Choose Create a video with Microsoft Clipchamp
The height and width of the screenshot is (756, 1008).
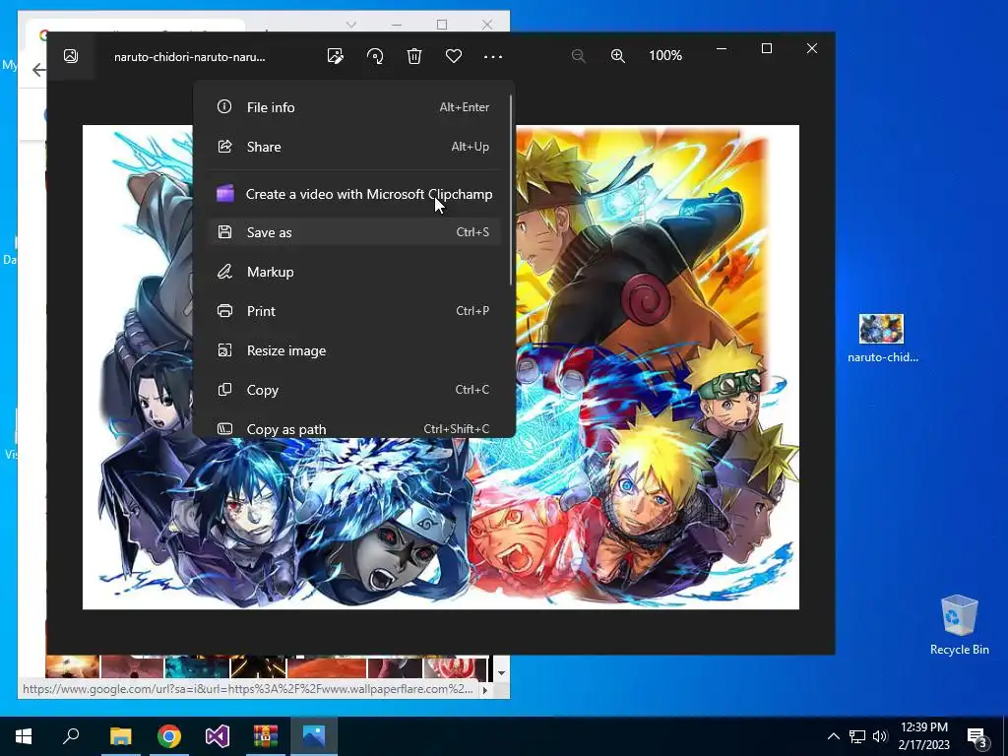353,194
